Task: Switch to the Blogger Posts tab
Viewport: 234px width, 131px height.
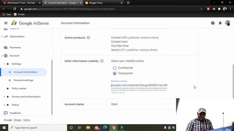Action: 104,3
